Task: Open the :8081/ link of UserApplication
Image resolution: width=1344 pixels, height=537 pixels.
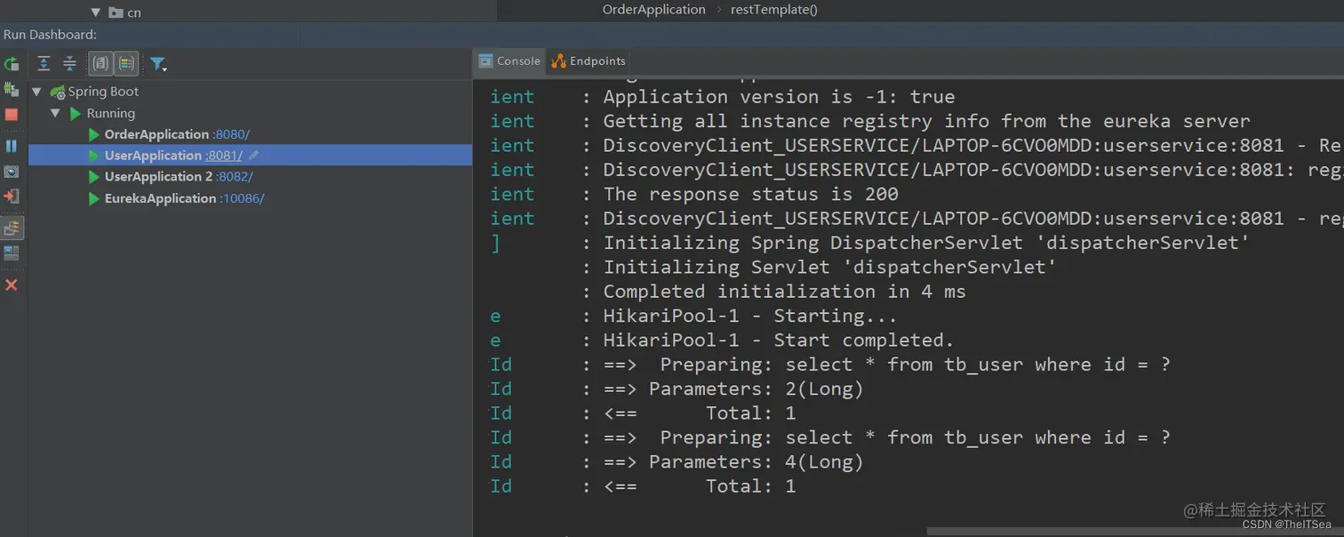Action: pyautogui.click(x=224, y=156)
